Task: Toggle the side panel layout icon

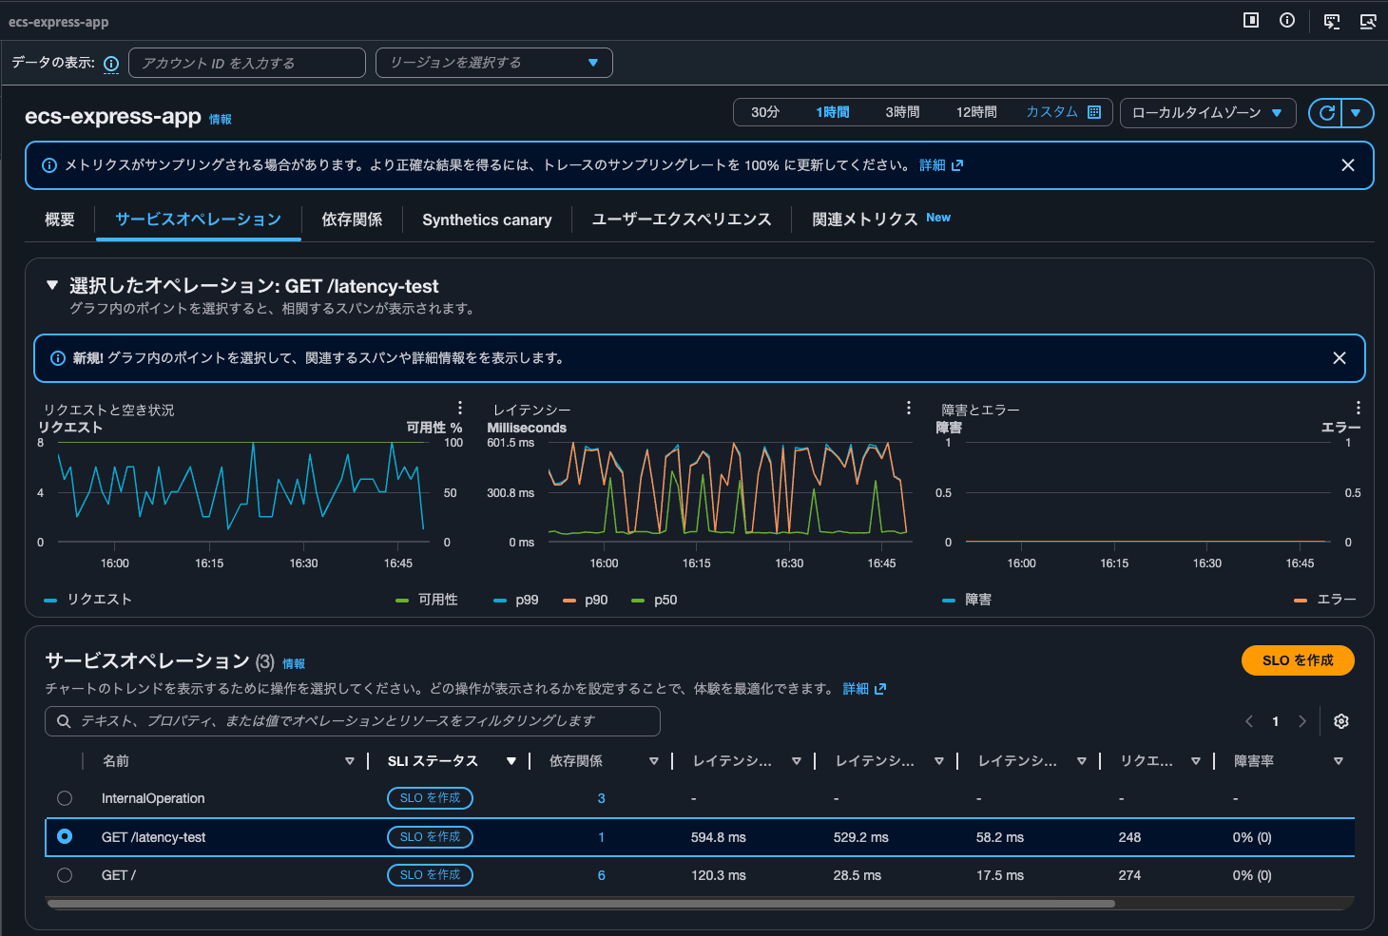Action: click(x=1251, y=20)
